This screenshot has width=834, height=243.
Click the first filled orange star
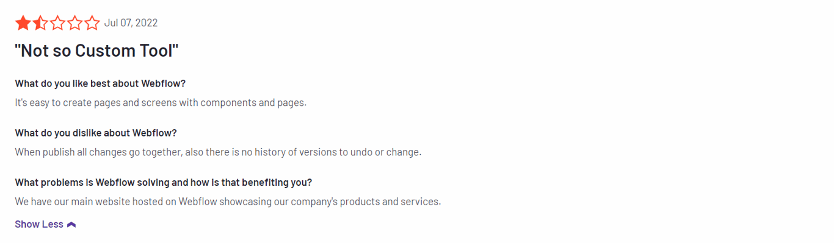point(23,24)
